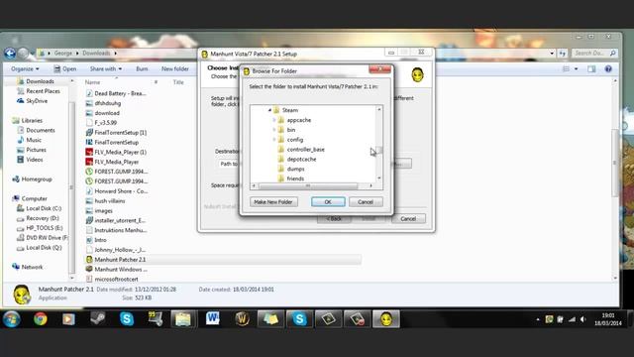The image size is (634, 357).
Task: Select the Intro file
Action: point(100,240)
